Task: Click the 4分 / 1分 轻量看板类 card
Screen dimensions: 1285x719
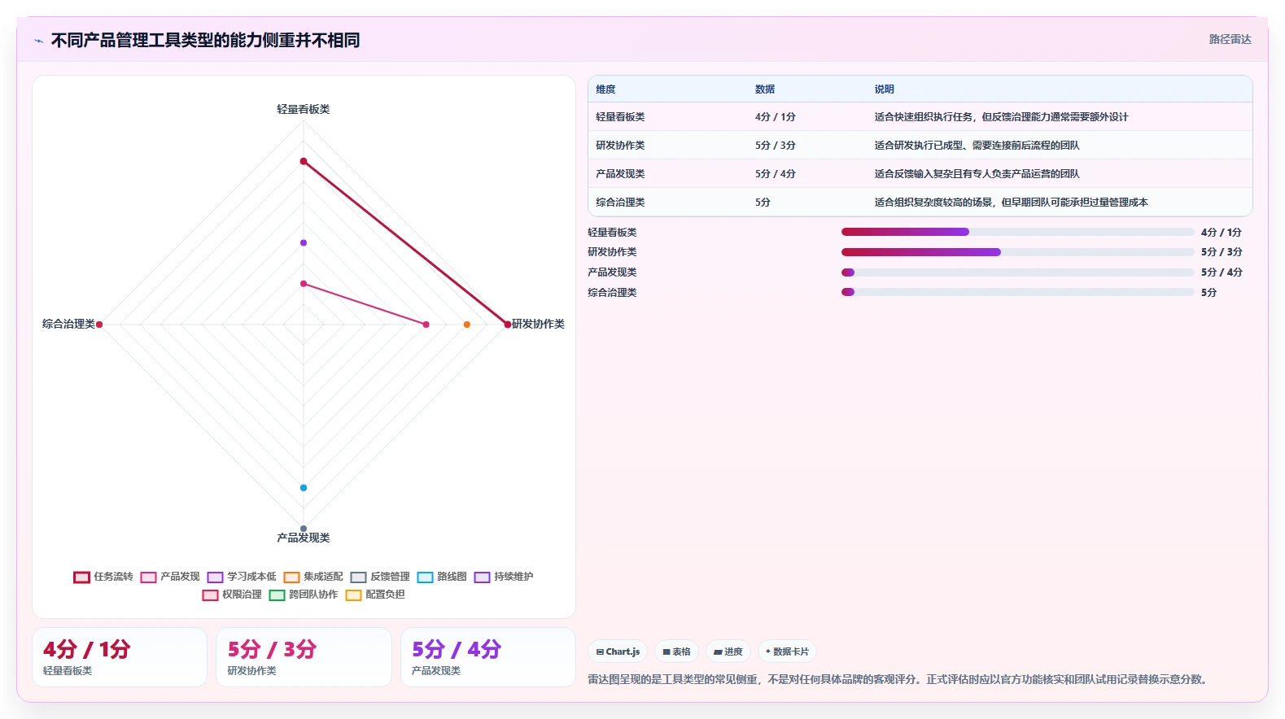Action: coord(120,657)
